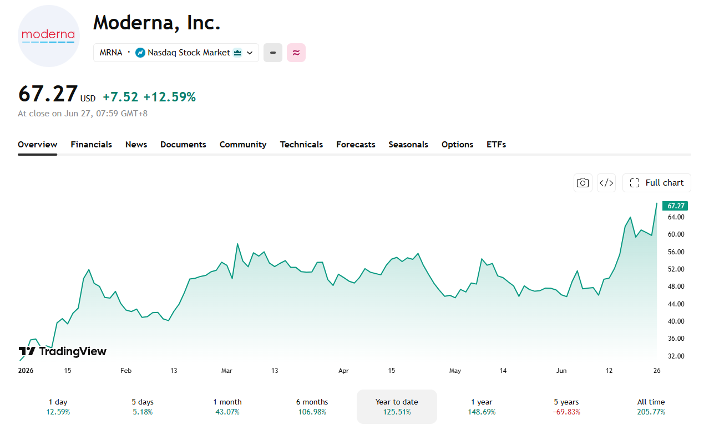Select the 1 day range
The image size is (709, 425).
click(x=58, y=407)
